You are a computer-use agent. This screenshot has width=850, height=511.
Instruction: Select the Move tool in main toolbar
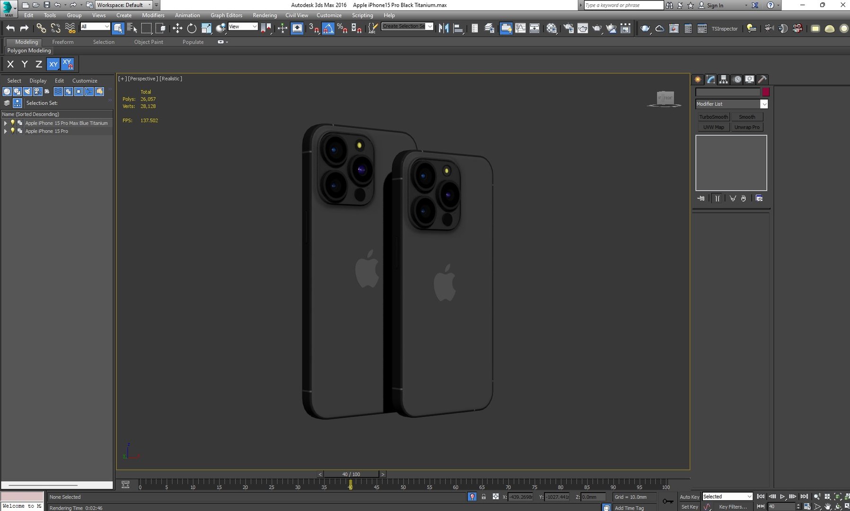point(177,28)
